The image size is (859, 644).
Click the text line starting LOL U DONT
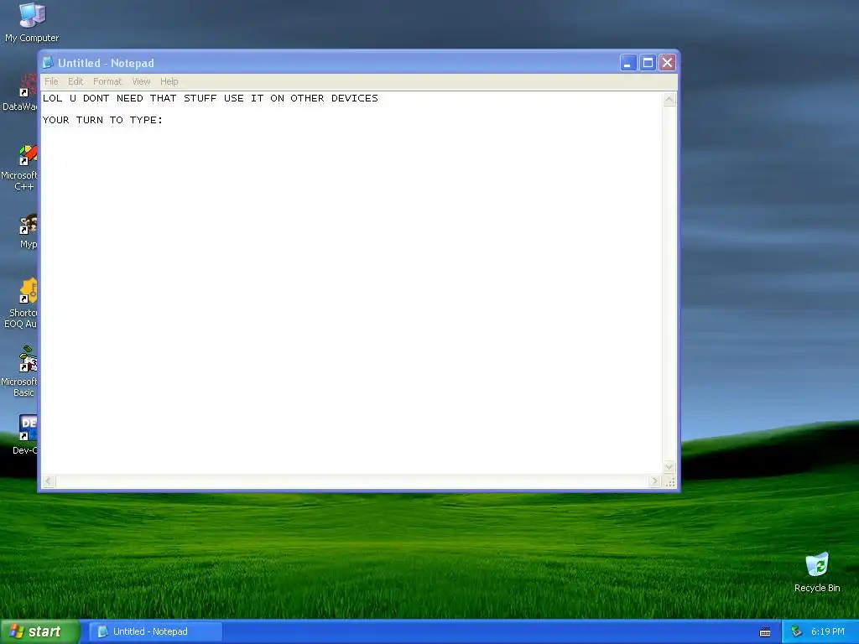211,99
